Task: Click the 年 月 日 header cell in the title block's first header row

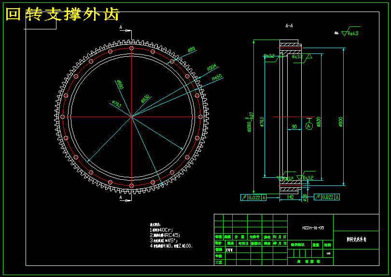Action: 280,237
